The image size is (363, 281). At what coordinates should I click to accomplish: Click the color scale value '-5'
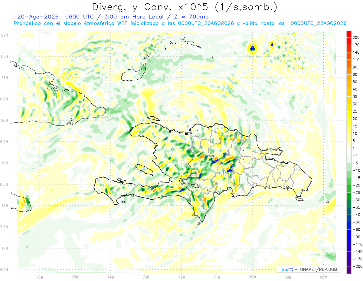[356, 163]
